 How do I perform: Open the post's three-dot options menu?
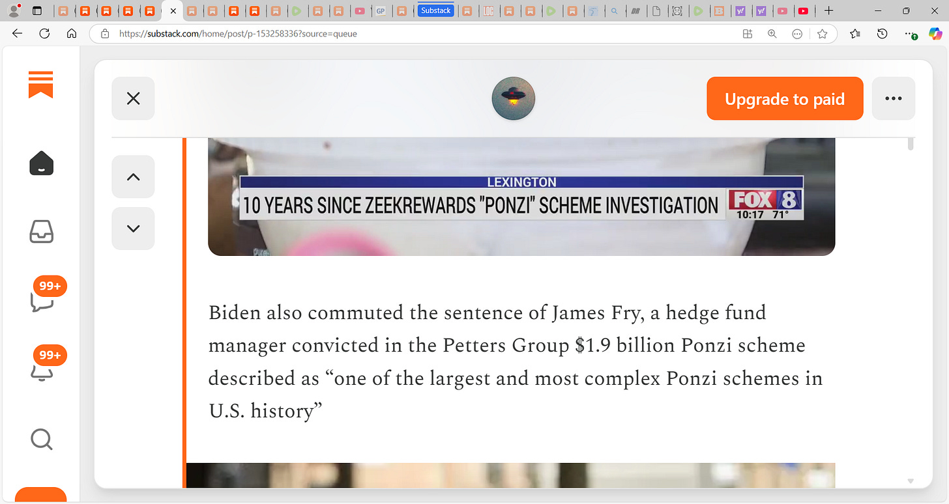893,98
